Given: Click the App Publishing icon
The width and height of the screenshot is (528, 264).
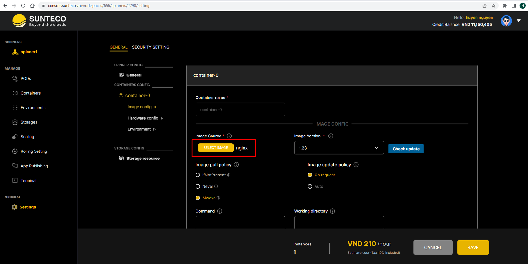Looking at the screenshot, I should point(15,166).
